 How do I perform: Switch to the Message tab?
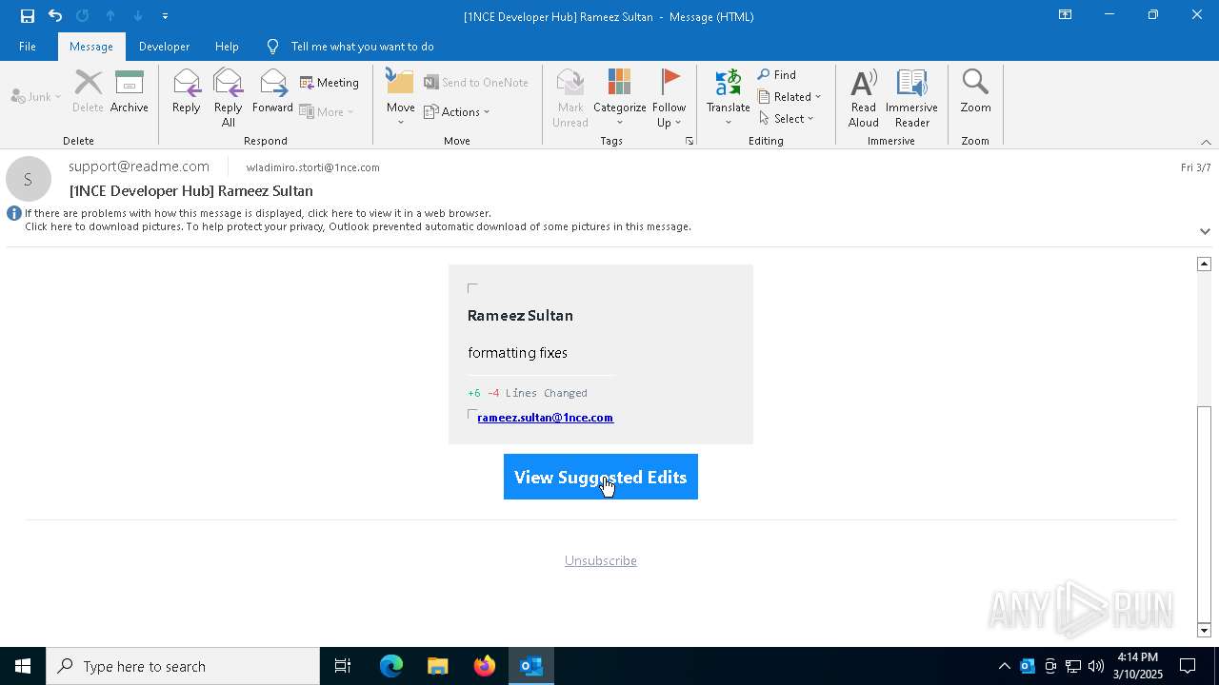click(91, 47)
